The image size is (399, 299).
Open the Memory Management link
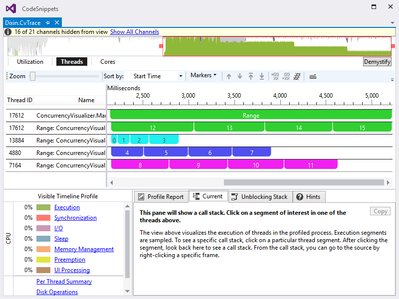click(x=84, y=249)
